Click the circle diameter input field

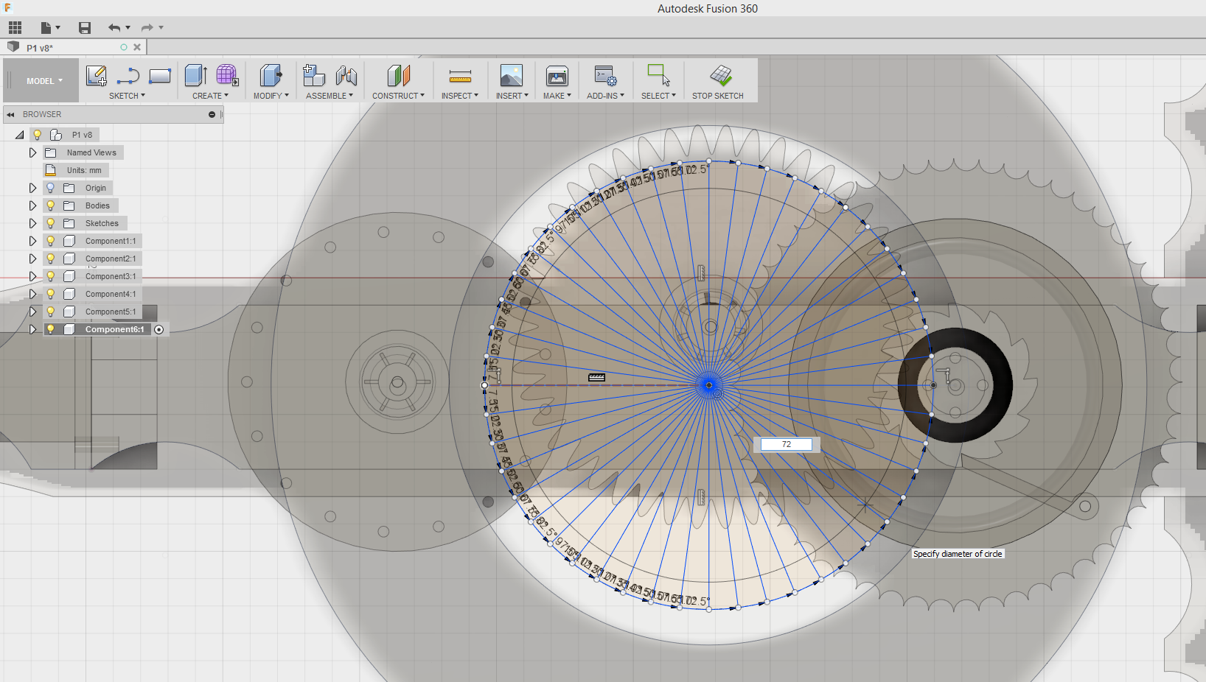[x=787, y=444]
